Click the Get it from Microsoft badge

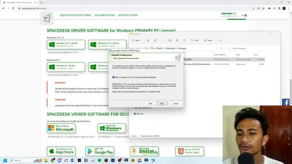[61, 128]
